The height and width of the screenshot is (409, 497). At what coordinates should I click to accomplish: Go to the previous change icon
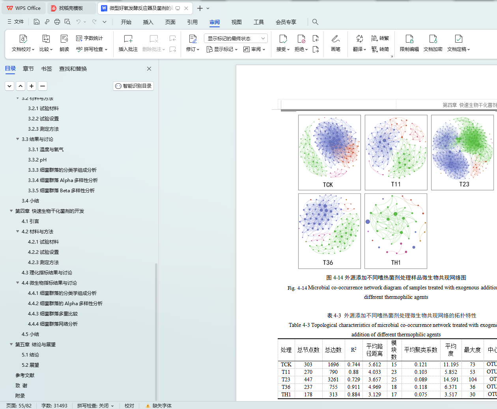pos(316,38)
